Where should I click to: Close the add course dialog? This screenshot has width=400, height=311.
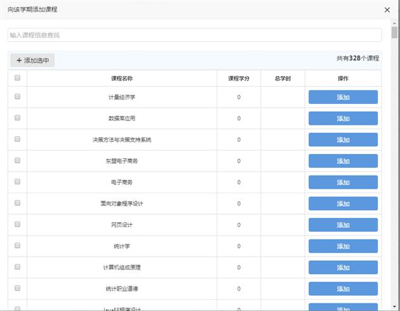click(387, 10)
